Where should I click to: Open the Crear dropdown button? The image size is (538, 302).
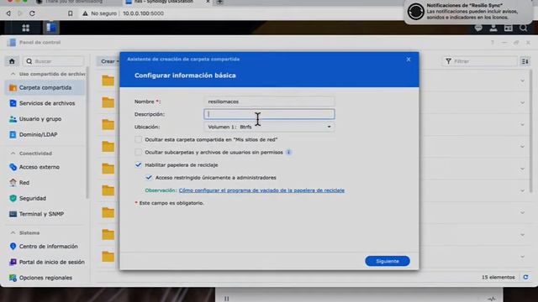coord(109,61)
